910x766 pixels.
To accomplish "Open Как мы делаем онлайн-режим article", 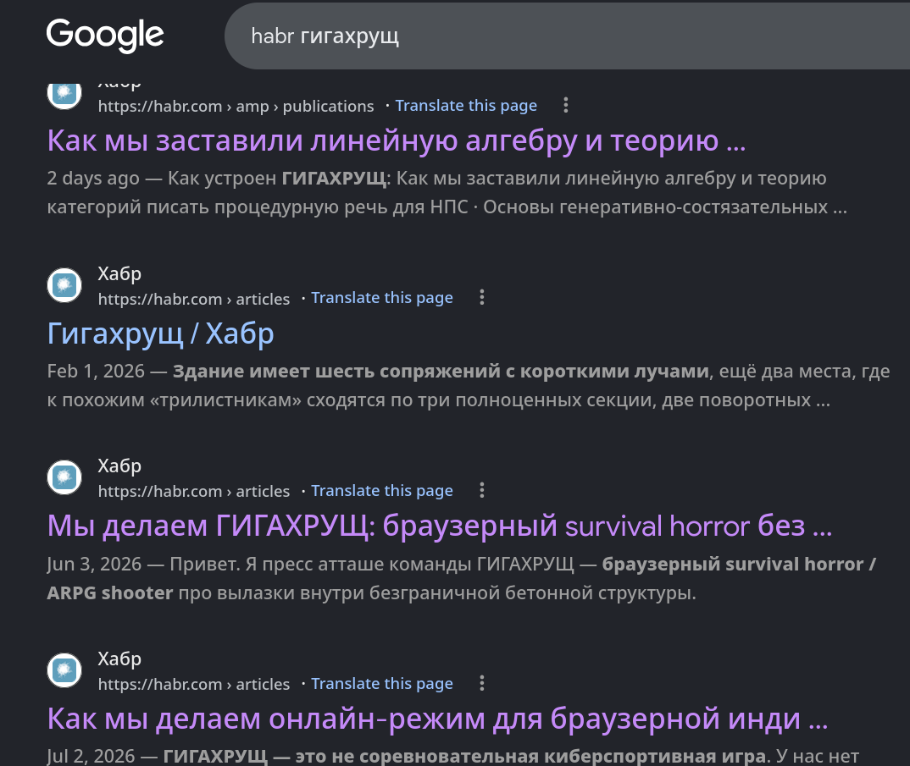I will [437, 719].
